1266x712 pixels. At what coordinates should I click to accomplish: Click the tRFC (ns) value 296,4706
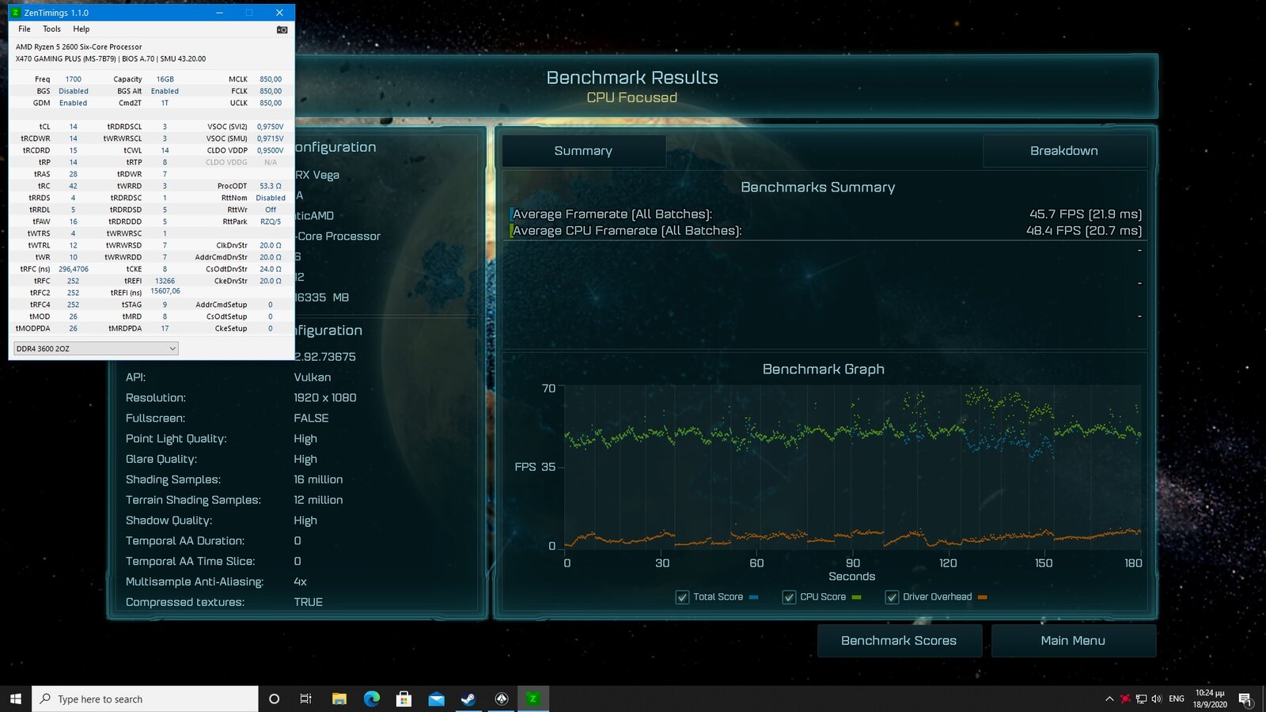(74, 269)
